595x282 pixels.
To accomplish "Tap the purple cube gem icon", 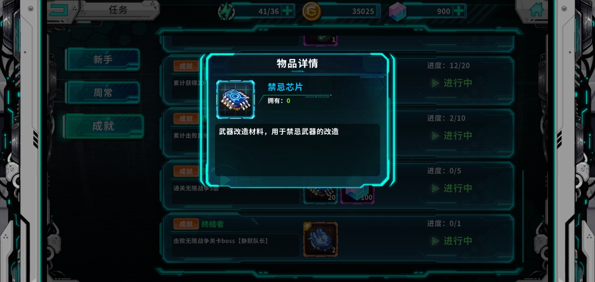I will point(397,11).
